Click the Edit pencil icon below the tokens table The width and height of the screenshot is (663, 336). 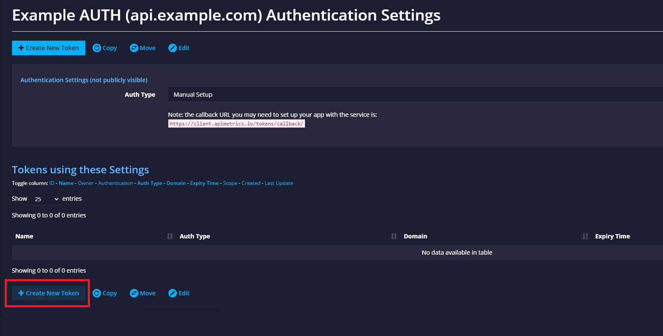(173, 293)
